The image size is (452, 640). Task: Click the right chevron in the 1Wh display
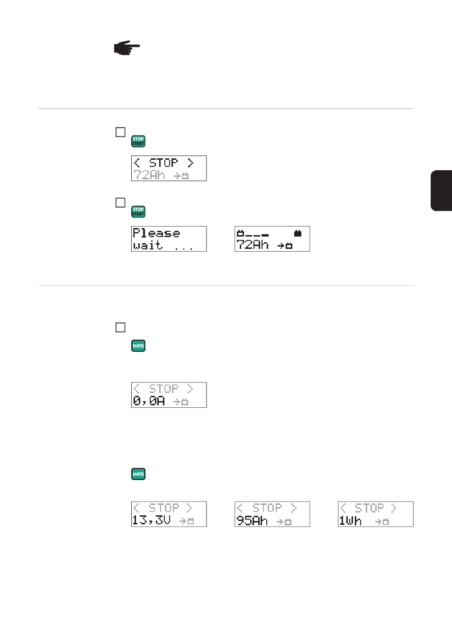coord(393,508)
